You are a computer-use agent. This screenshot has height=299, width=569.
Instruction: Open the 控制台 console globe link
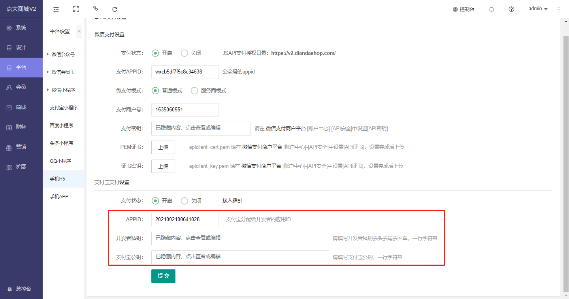tap(463, 9)
